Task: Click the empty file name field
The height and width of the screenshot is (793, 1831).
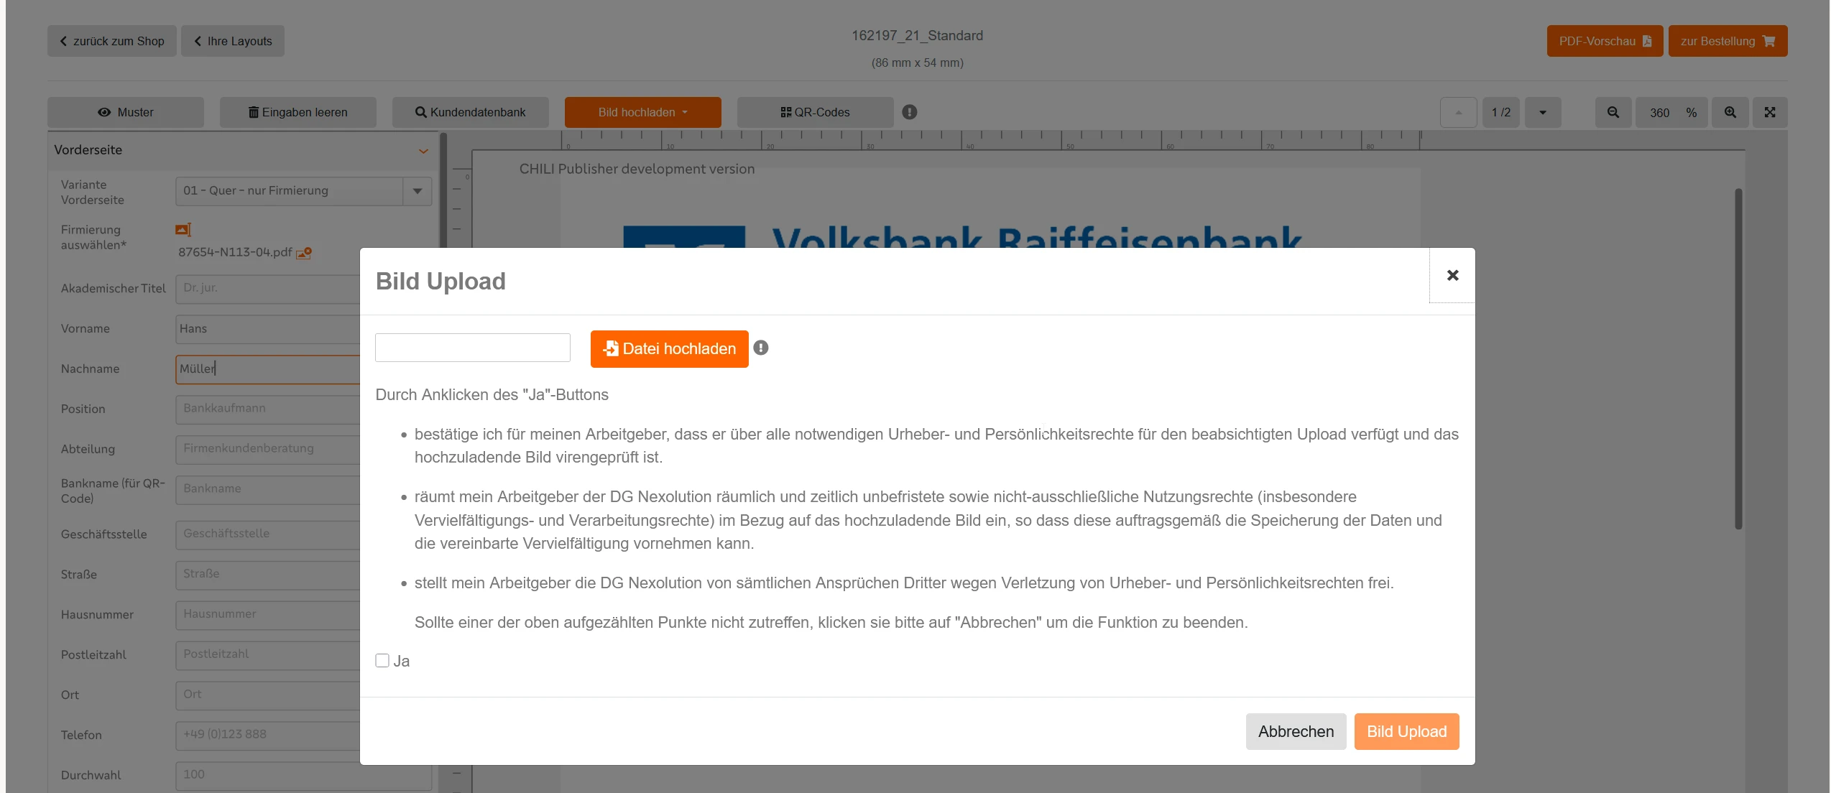Action: [x=472, y=348]
